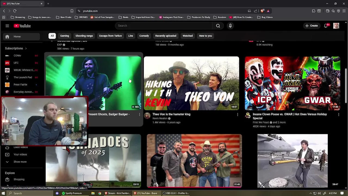Select the Gaming filter chip
The height and width of the screenshot is (196, 348).
[64, 36]
